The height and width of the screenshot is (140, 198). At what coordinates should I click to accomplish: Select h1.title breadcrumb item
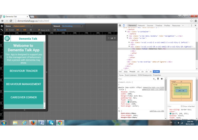click(156, 72)
